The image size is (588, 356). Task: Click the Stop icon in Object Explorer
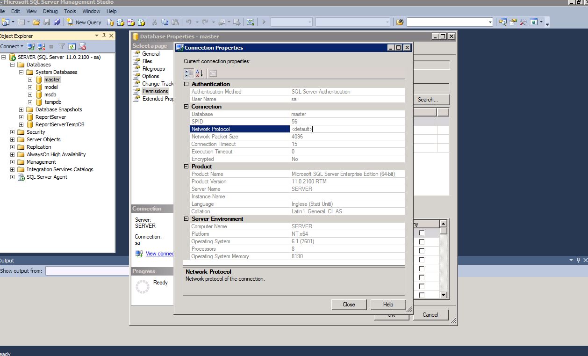(51, 46)
